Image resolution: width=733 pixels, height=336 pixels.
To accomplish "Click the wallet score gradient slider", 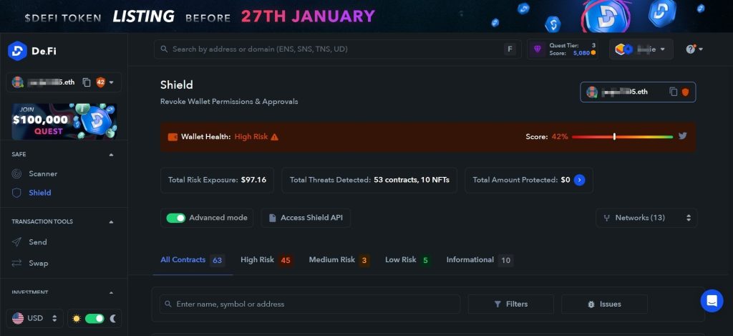I will 621,136.
